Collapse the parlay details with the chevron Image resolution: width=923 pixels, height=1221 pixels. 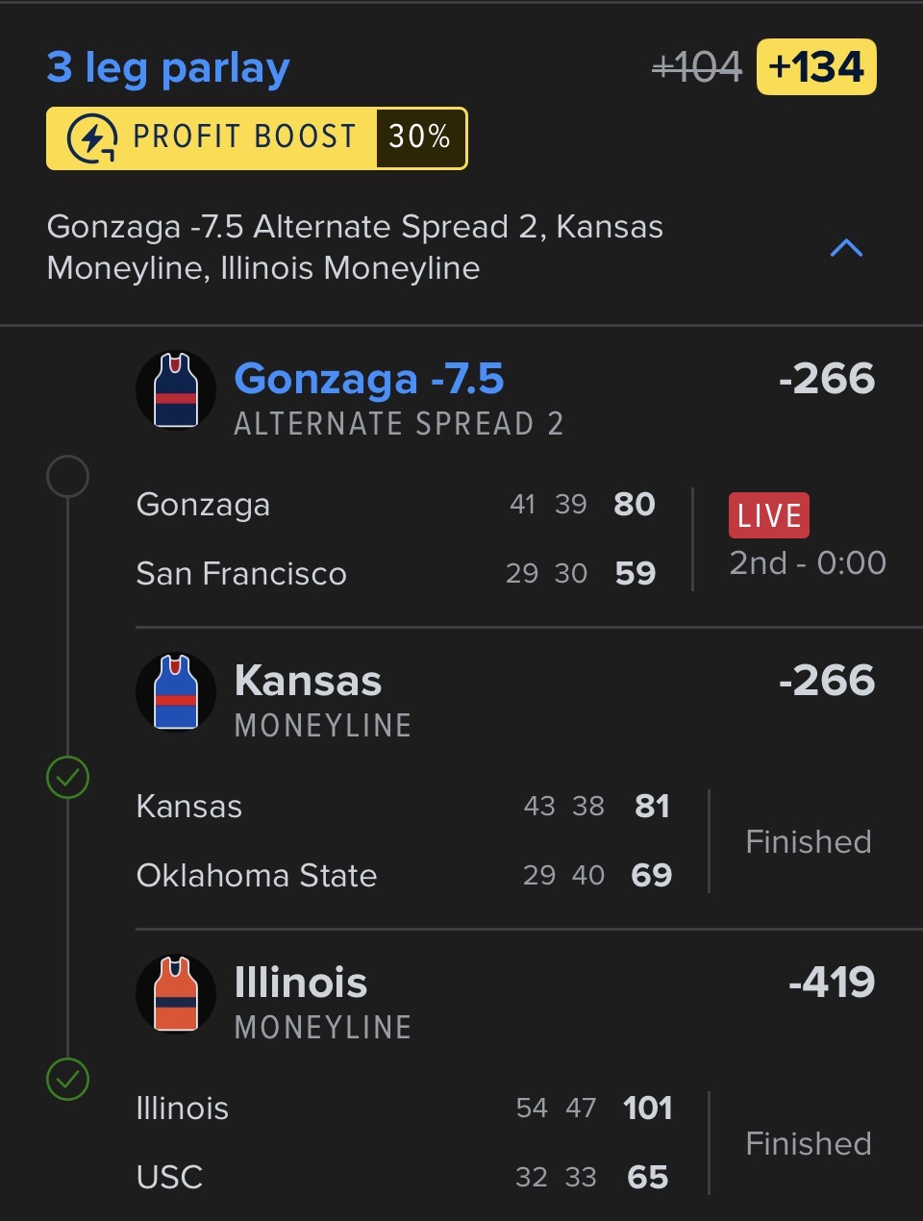click(846, 248)
